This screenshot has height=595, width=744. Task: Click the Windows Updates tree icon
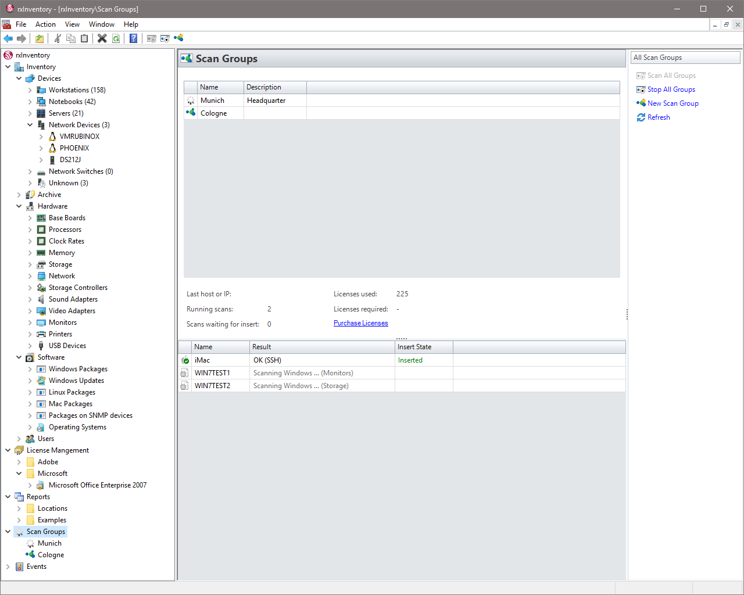tap(41, 381)
